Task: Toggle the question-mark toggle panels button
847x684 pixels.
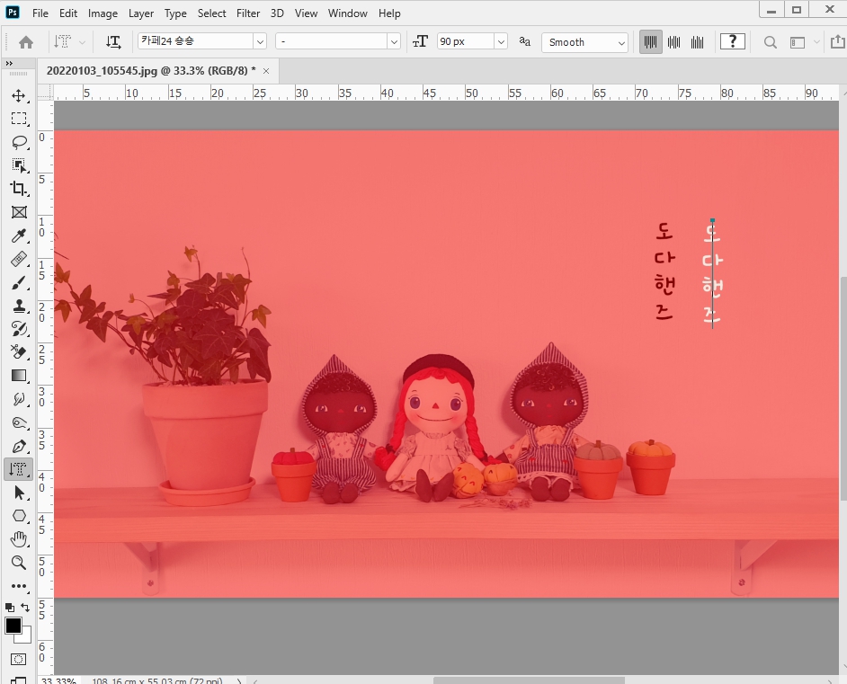Action: pyautogui.click(x=733, y=41)
